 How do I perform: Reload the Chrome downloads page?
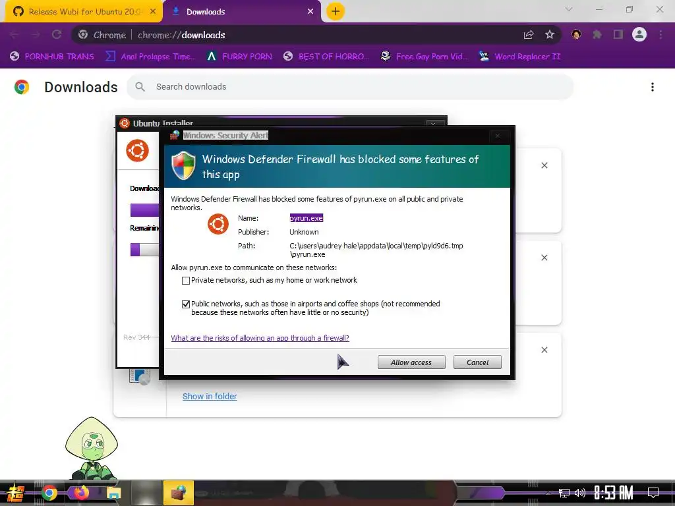pyautogui.click(x=57, y=35)
